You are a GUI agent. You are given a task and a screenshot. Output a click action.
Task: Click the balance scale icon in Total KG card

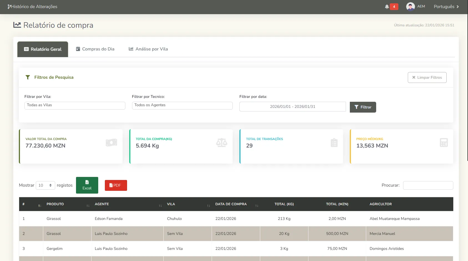pyautogui.click(x=221, y=143)
